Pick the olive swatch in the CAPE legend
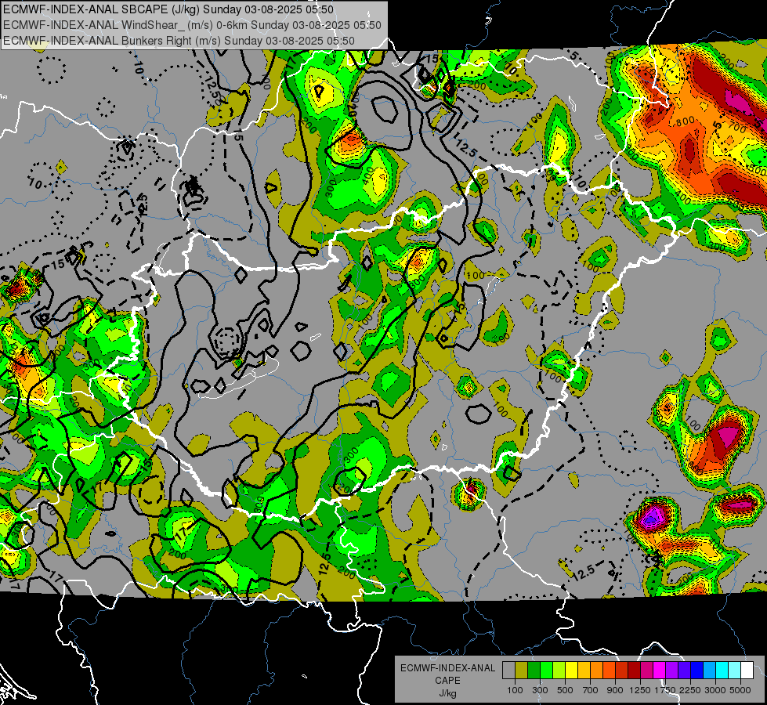 522,671
